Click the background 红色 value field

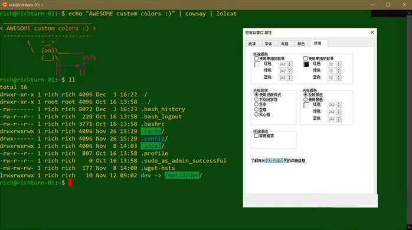tap(332, 64)
